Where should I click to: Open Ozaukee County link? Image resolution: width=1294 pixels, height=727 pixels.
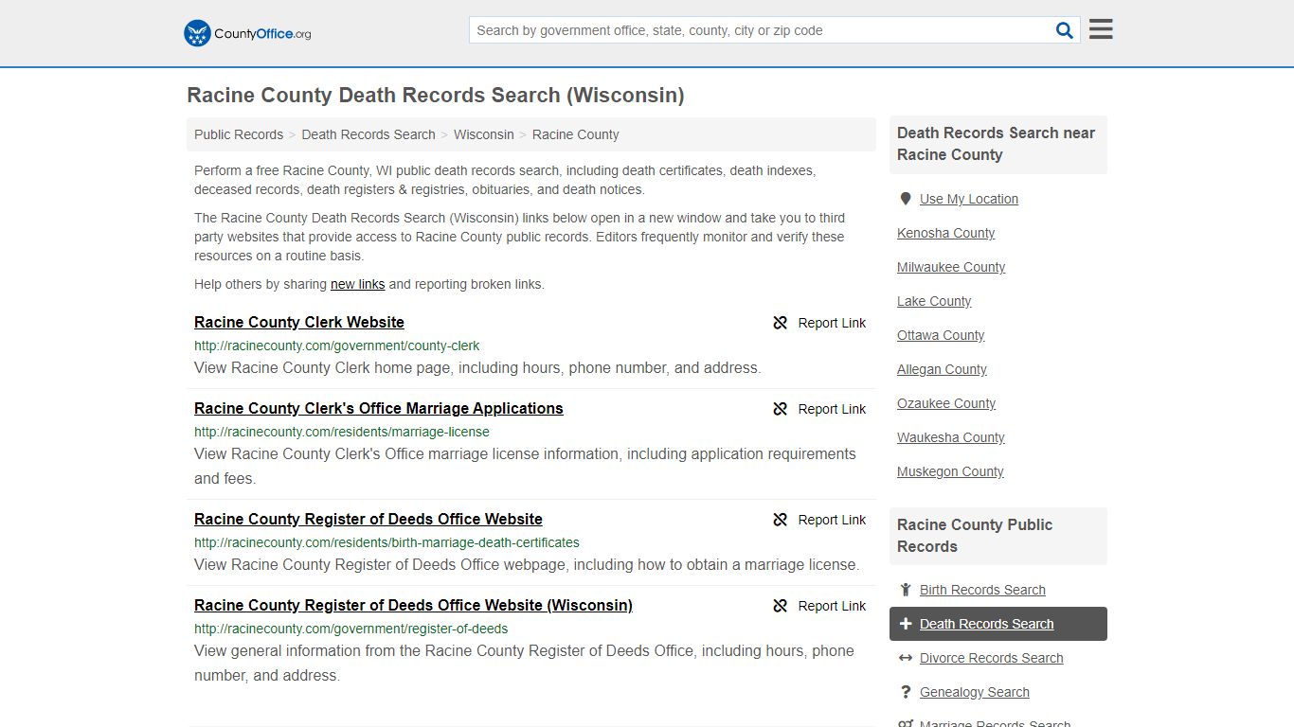click(x=946, y=403)
